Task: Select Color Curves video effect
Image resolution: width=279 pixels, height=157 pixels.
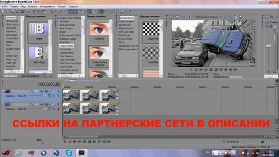Action: click(x=66, y=67)
